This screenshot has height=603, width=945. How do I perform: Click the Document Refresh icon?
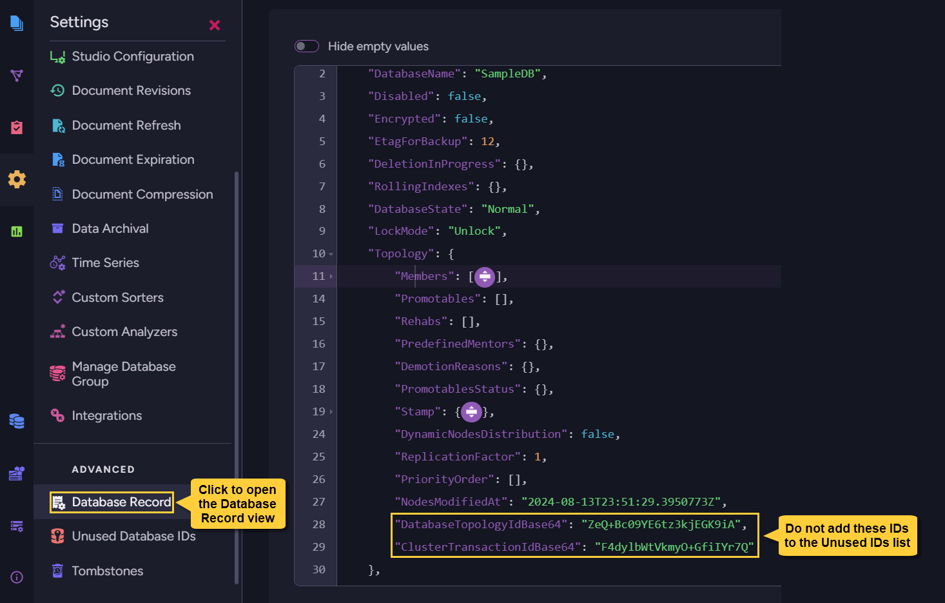58,126
